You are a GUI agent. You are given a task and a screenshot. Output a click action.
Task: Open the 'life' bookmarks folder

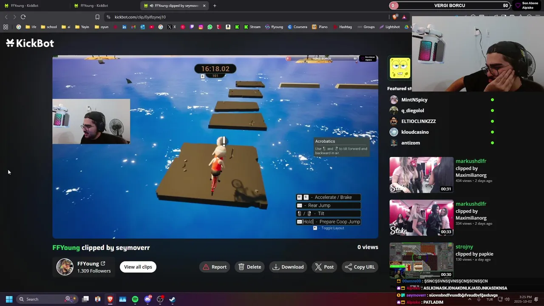31,27
